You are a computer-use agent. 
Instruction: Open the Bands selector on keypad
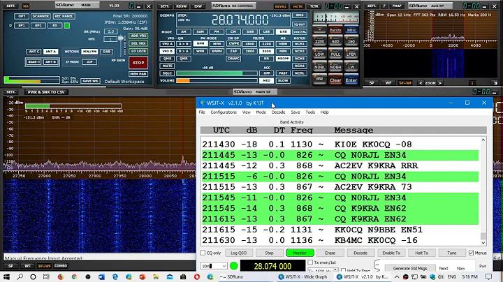(x=335, y=30)
